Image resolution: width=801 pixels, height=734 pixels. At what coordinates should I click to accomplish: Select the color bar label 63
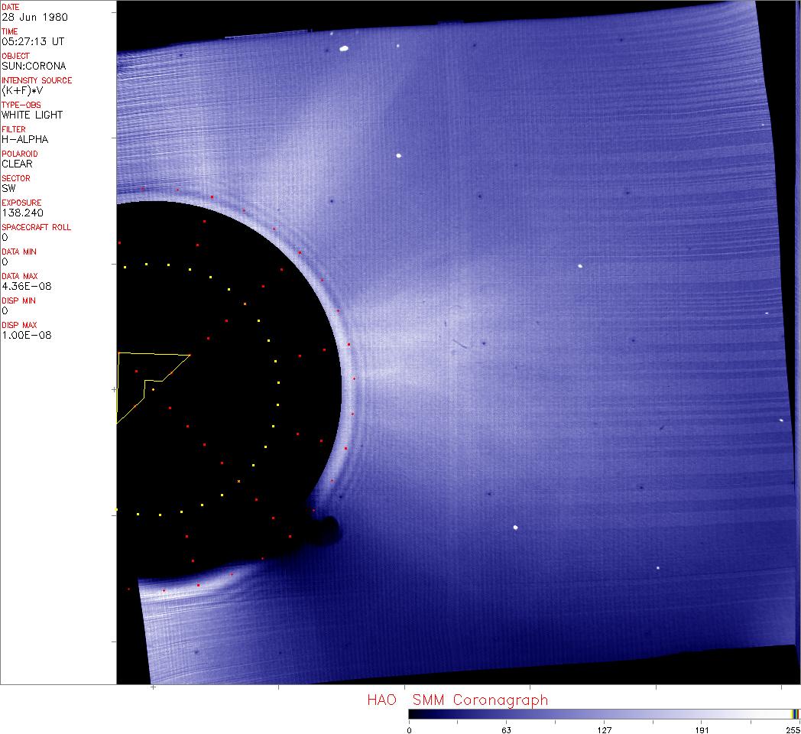[x=505, y=729]
